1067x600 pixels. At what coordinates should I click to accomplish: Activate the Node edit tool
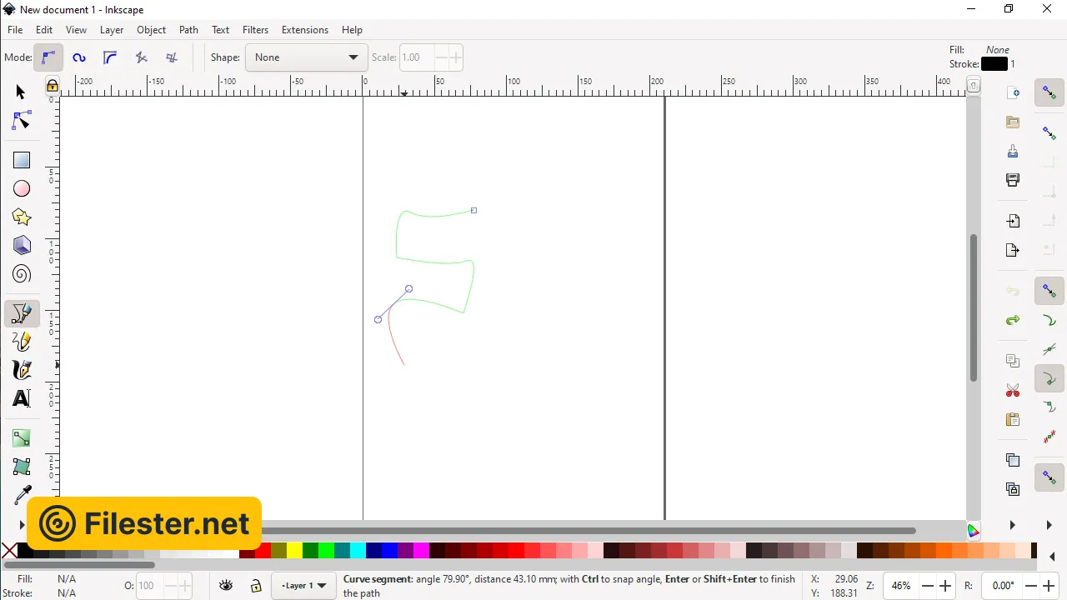click(x=22, y=121)
